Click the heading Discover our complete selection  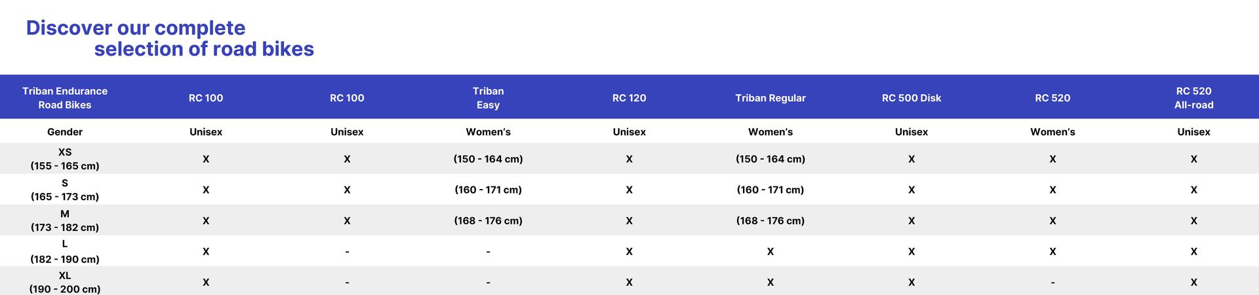point(170,38)
